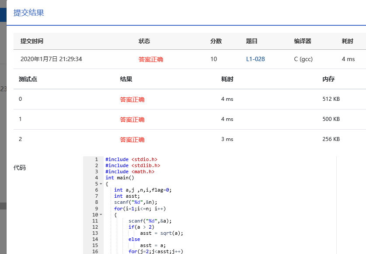Click the 耗时 header in the top table
Viewport: 366px width, 254px height.
coord(348,41)
